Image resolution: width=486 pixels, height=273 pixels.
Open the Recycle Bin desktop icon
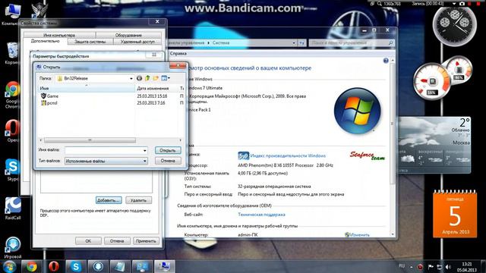[x=12, y=53]
